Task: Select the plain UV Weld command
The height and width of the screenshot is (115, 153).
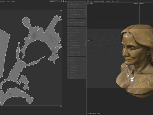Action: click(77, 17)
